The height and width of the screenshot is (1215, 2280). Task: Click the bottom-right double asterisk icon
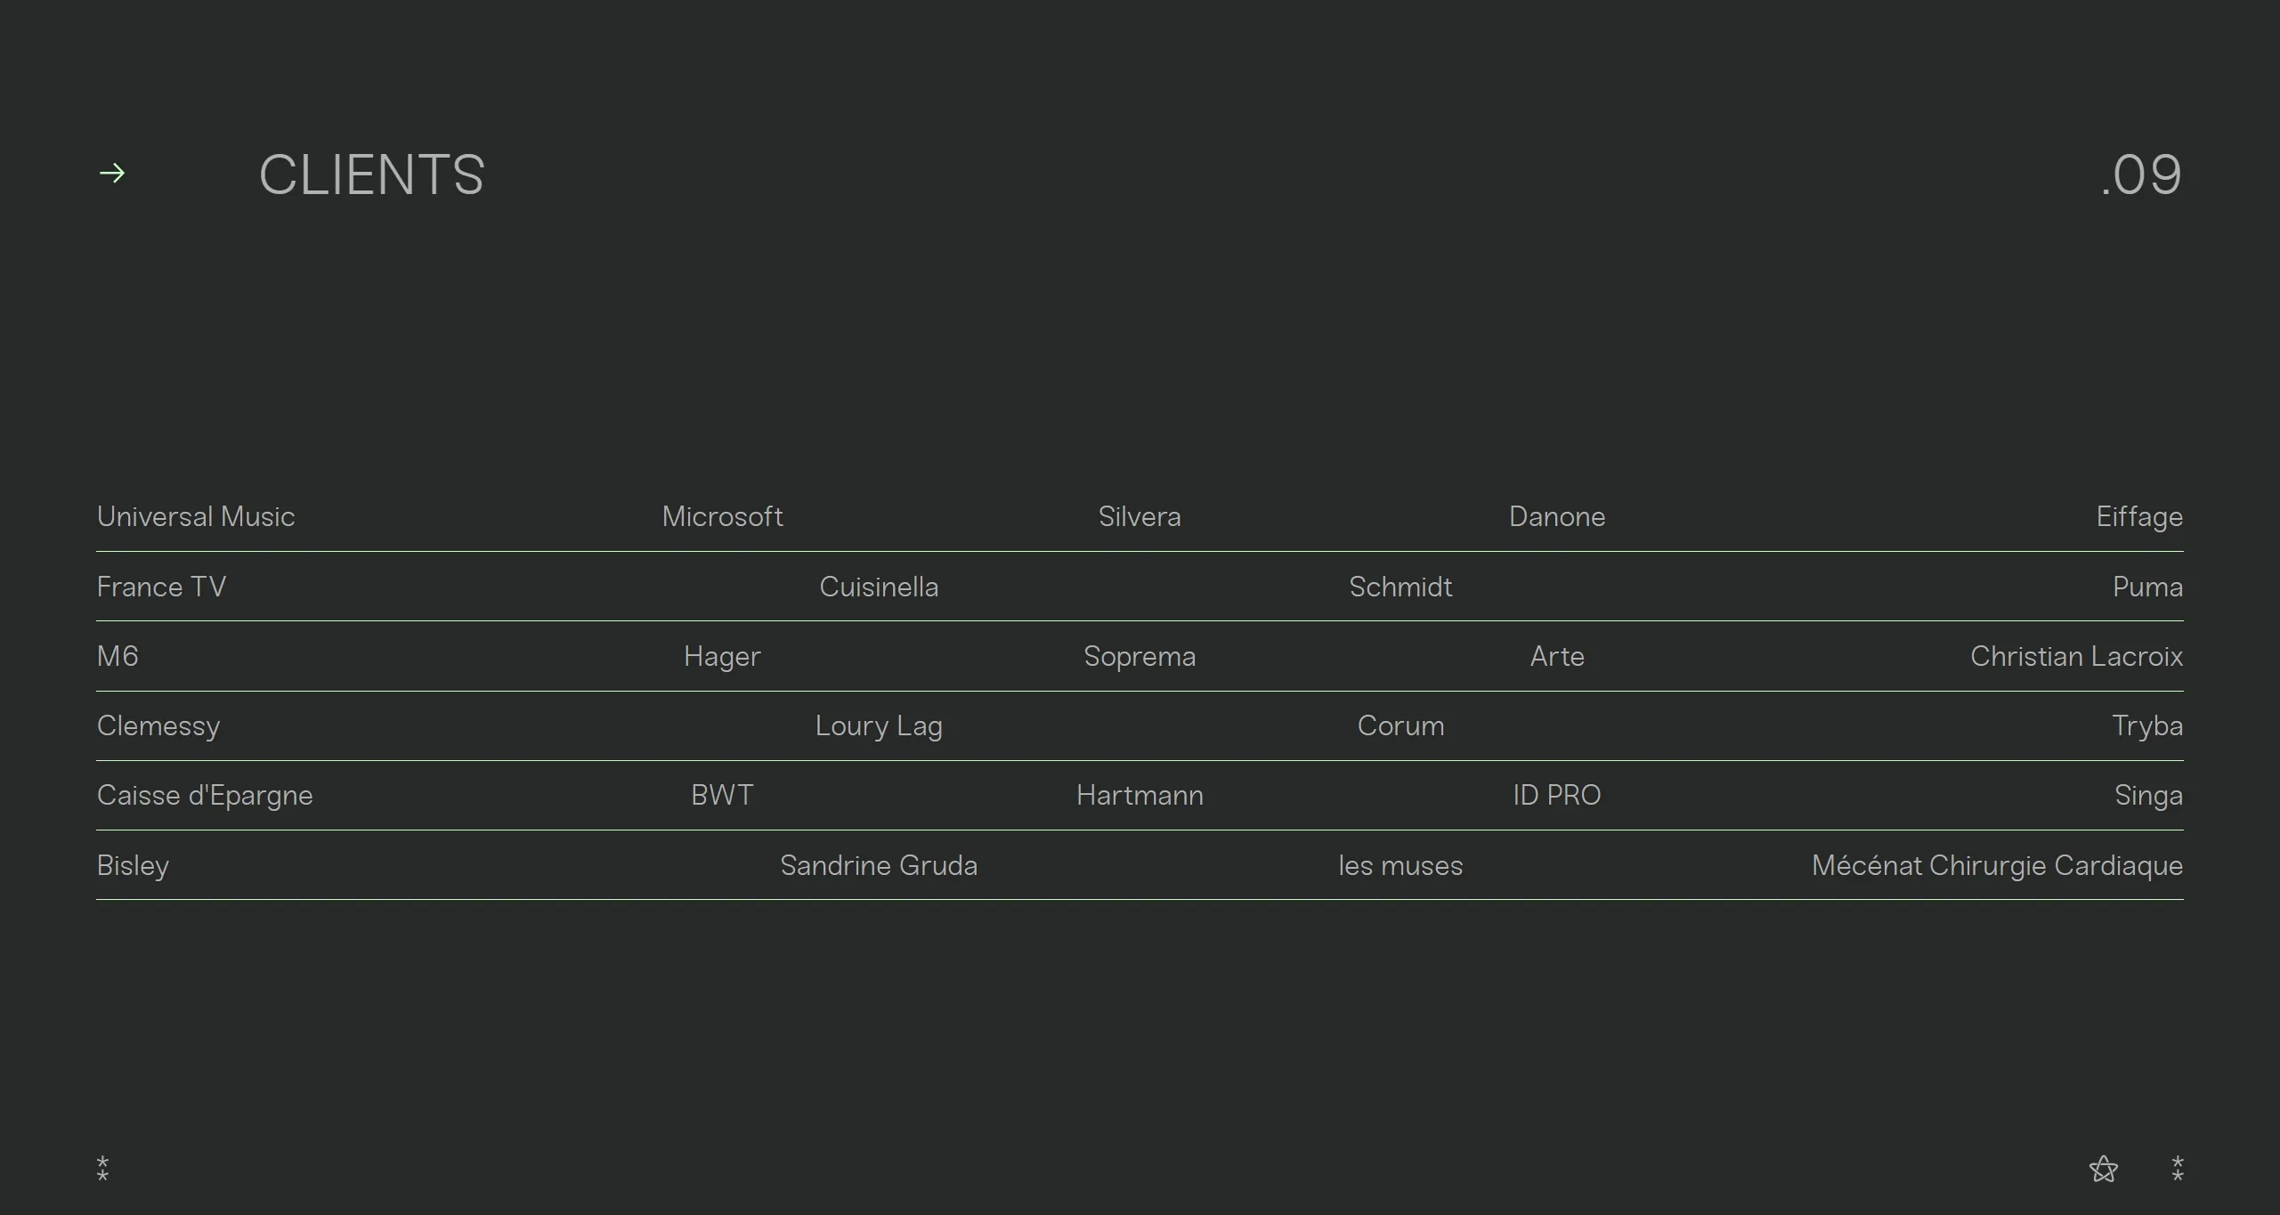coord(2177,1168)
